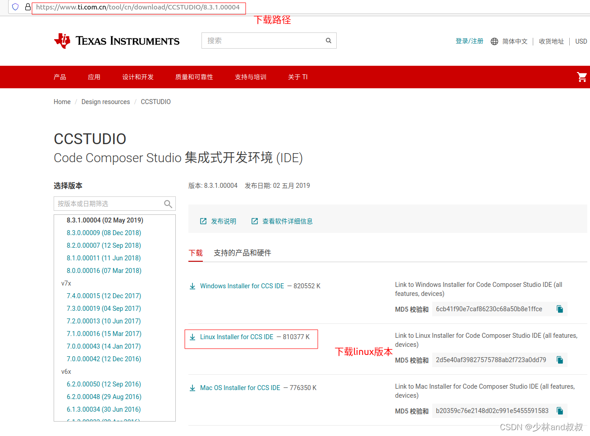Click the Windows MD5 value 6cb41f90e7caf86230c68a50b8e1ffce
The height and width of the screenshot is (436, 590).
(x=489, y=309)
